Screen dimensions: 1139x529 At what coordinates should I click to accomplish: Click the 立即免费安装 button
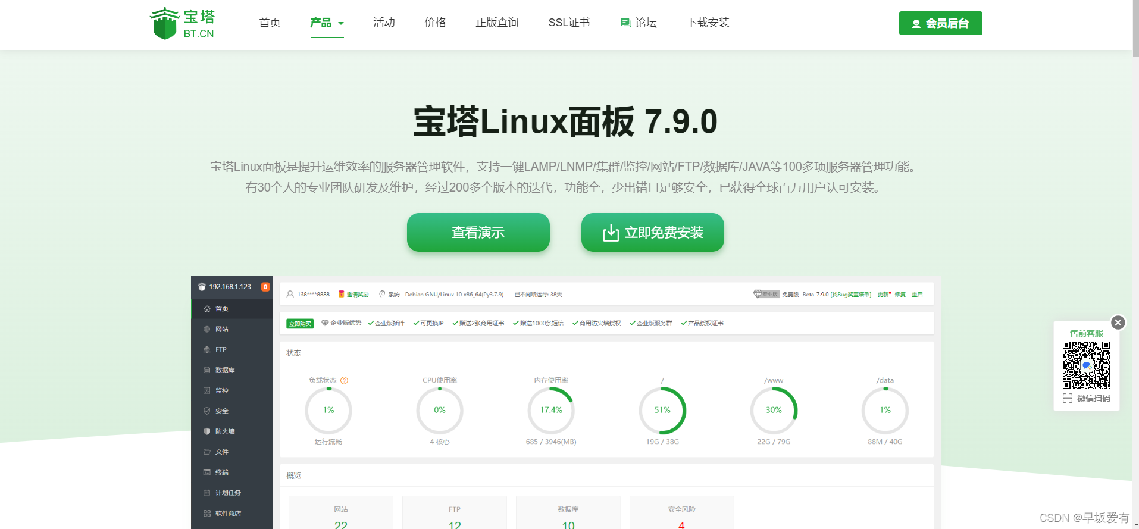652,232
